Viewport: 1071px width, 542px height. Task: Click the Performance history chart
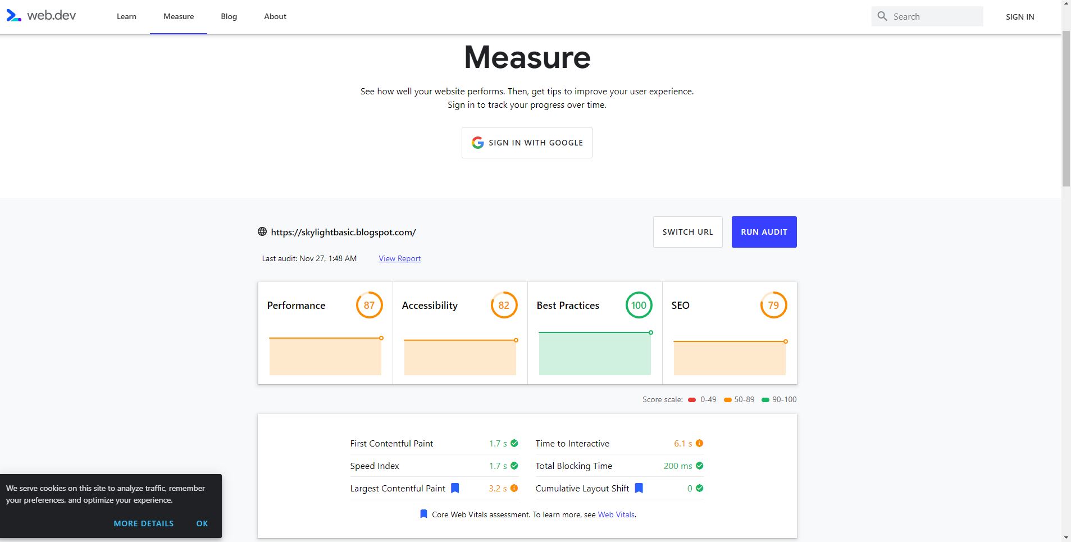pyautogui.click(x=325, y=356)
